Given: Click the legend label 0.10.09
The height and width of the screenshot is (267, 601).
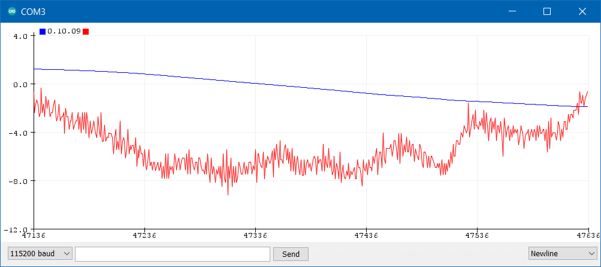Looking at the screenshot, I should 64,32.
